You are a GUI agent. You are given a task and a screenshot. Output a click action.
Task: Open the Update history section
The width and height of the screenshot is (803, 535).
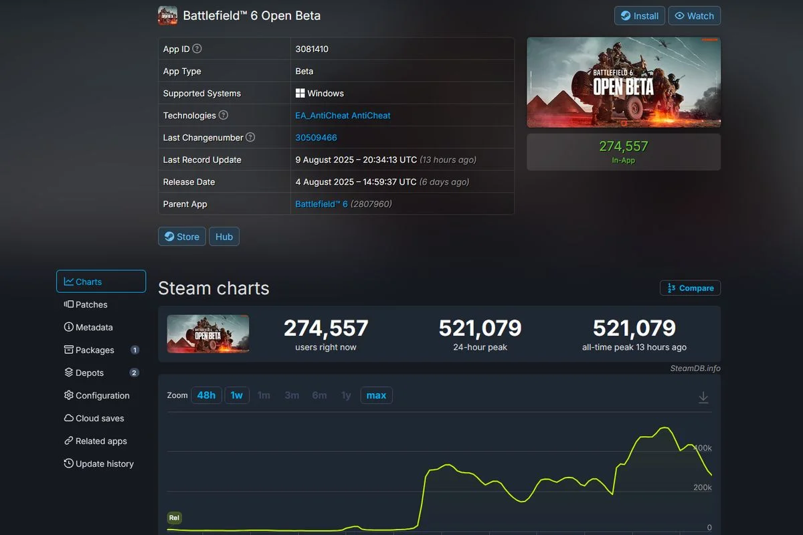(x=104, y=464)
